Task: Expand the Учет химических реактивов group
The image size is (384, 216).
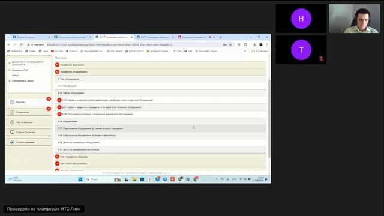Action: (x=160, y=164)
